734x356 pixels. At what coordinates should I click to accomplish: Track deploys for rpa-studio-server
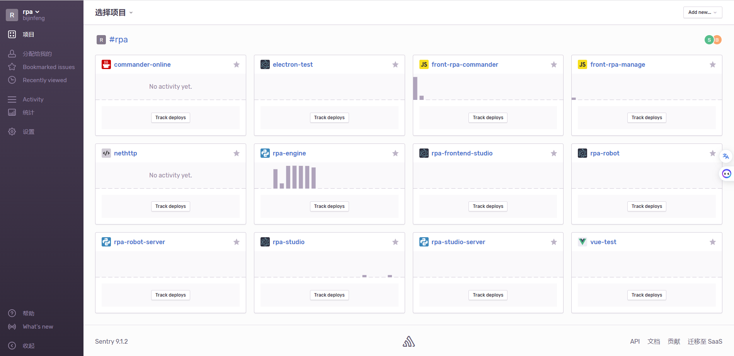(488, 295)
